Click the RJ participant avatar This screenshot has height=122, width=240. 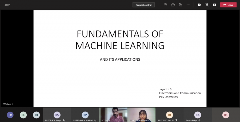[x=36, y=115]
